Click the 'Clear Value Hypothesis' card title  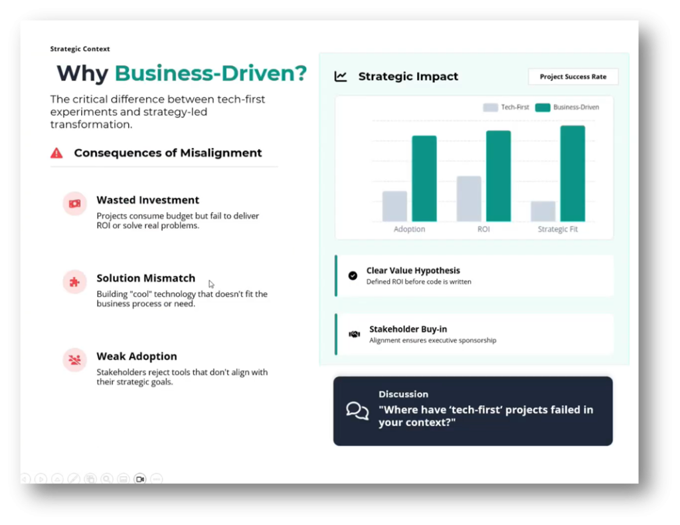[x=413, y=270]
